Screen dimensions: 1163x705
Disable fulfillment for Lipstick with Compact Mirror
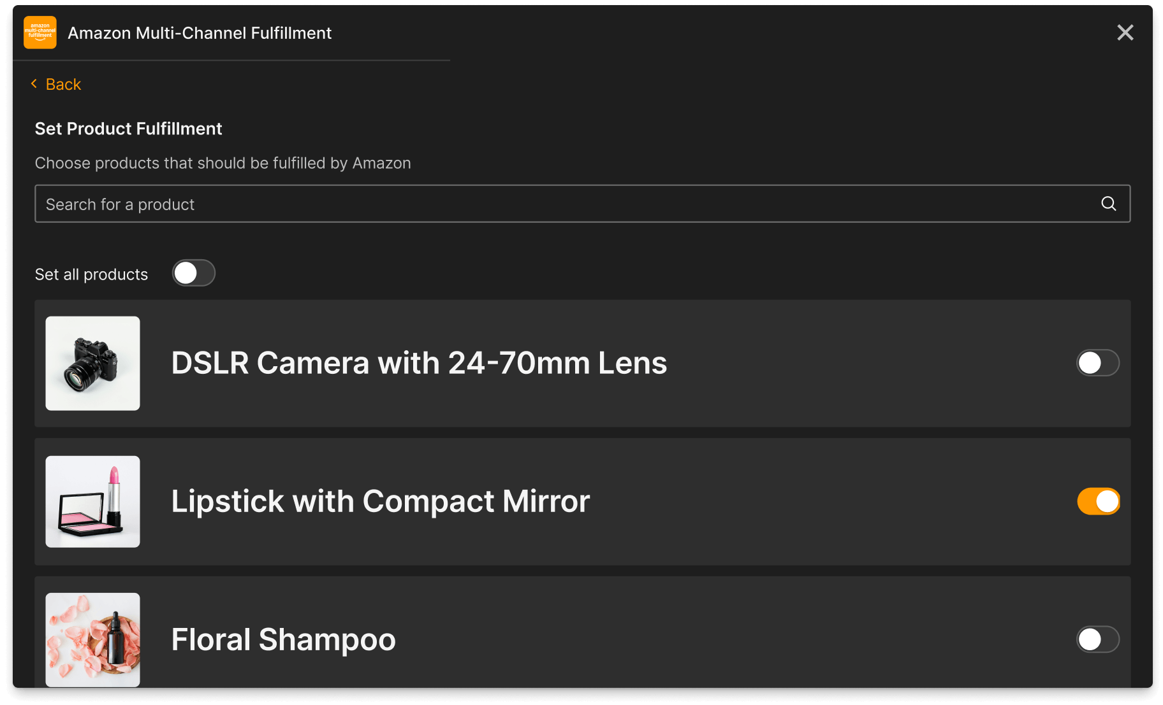pos(1097,501)
